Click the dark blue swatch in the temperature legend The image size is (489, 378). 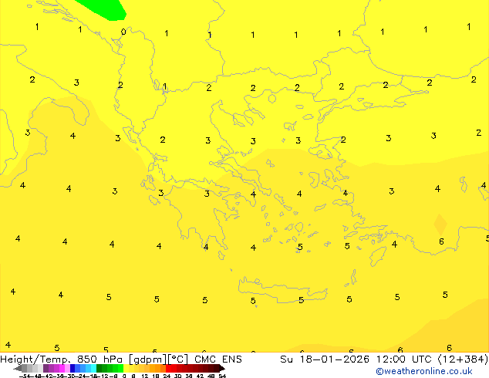pyautogui.click(x=73, y=368)
